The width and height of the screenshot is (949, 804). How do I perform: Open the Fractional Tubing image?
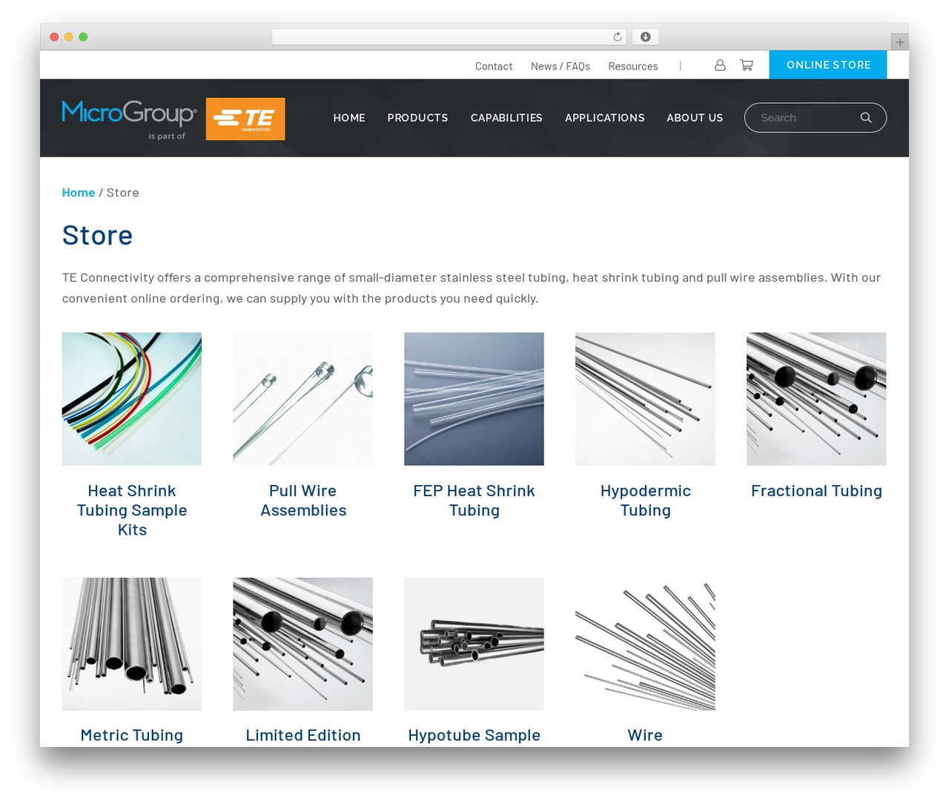816,399
